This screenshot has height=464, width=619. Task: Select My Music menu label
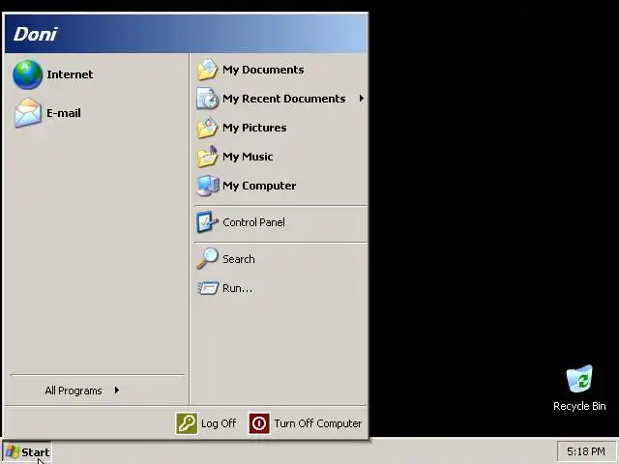tap(248, 157)
